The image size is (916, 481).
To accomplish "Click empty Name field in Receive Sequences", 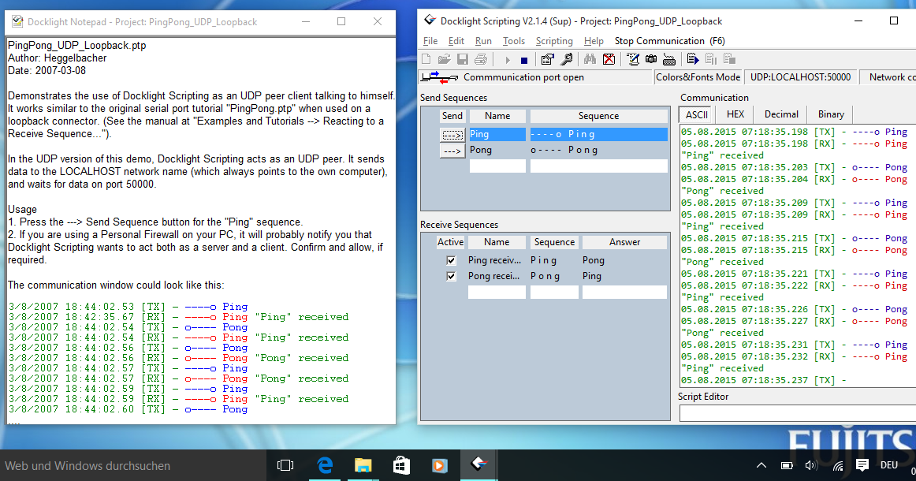I will (x=497, y=292).
